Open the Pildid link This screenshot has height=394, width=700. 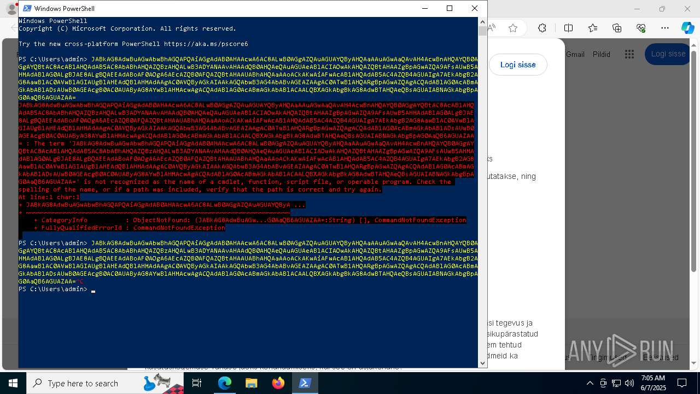(602, 54)
